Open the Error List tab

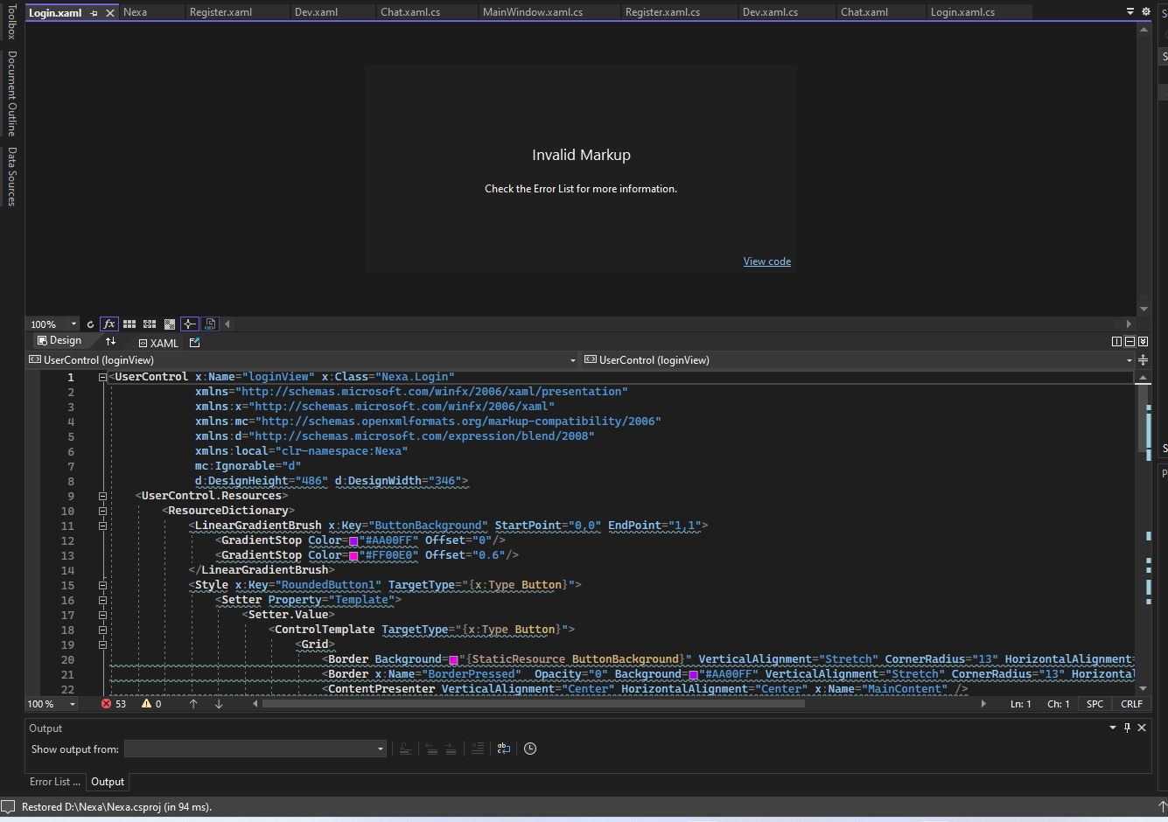[54, 782]
